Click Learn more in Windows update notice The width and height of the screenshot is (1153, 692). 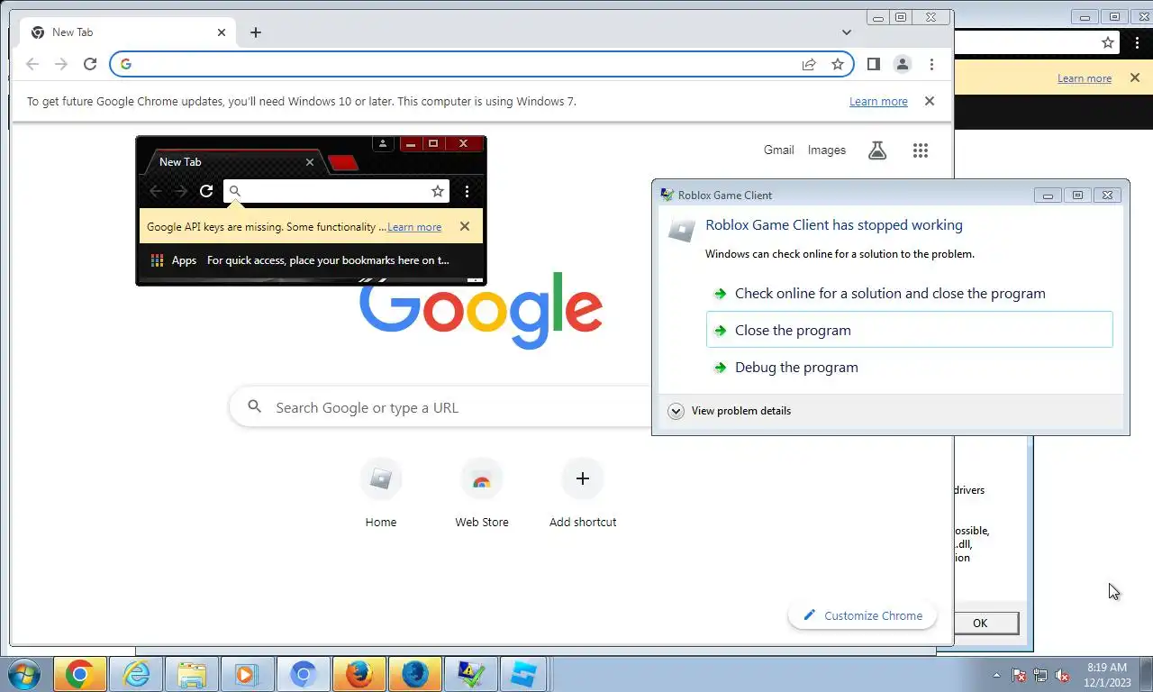click(878, 102)
